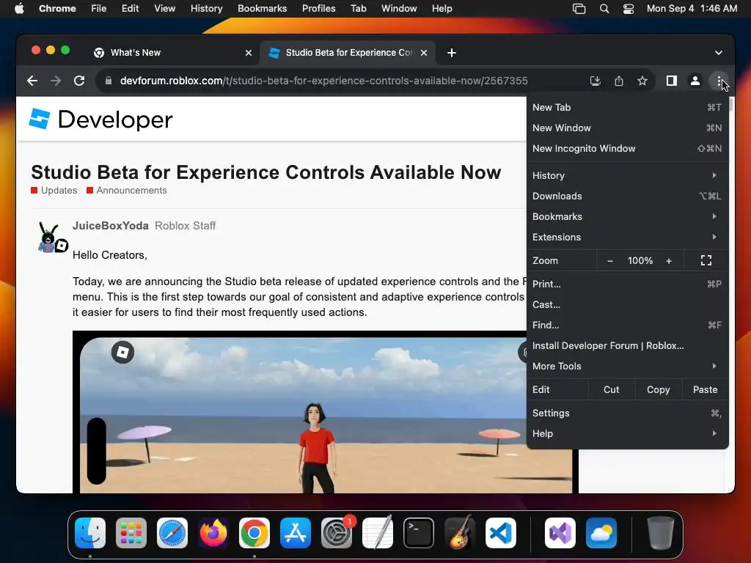Expand the Bookmarks submenu

[x=628, y=217]
